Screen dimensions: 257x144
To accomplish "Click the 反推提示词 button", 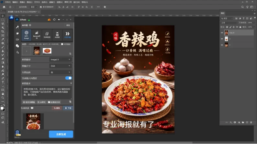I will click(54, 102).
